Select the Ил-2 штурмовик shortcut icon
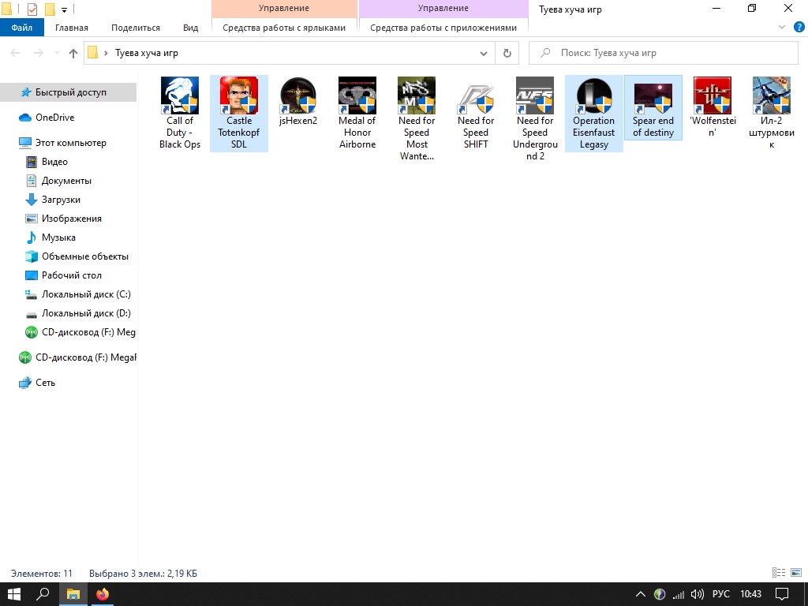 pyautogui.click(x=772, y=95)
